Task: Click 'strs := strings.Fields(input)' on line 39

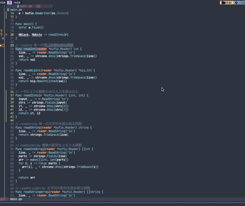Action: [43, 103]
